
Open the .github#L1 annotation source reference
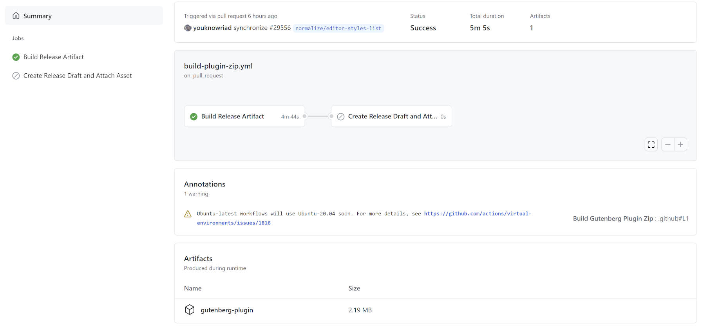(x=673, y=219)
